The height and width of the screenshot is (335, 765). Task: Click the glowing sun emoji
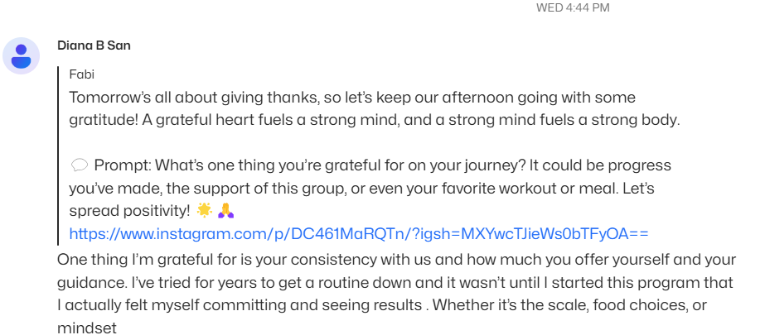click(x=205, y=210)
